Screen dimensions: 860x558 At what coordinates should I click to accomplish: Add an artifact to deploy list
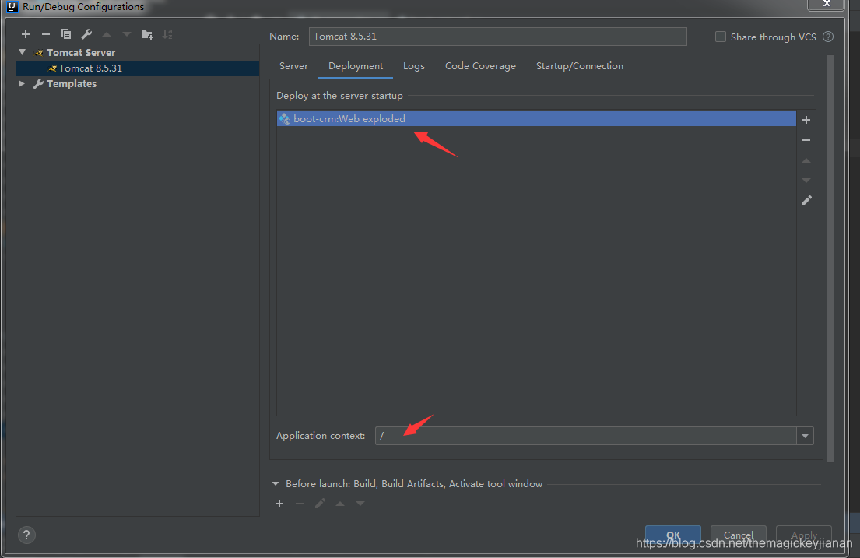click(806, 120)
